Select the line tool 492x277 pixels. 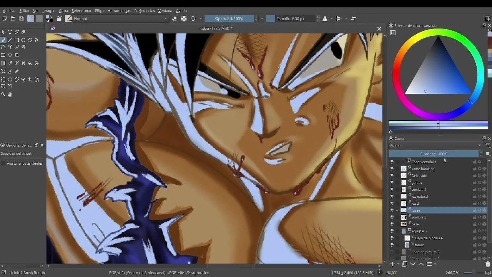coord(10,40)
